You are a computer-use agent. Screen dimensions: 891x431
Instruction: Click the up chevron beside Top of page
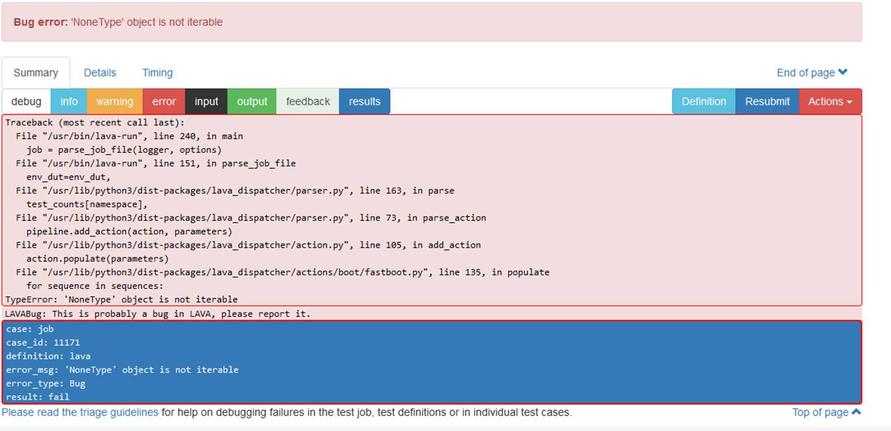coord(856,412)
